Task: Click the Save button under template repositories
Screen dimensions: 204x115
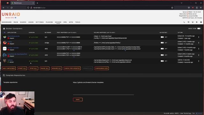Action: [x=78, y=99]
